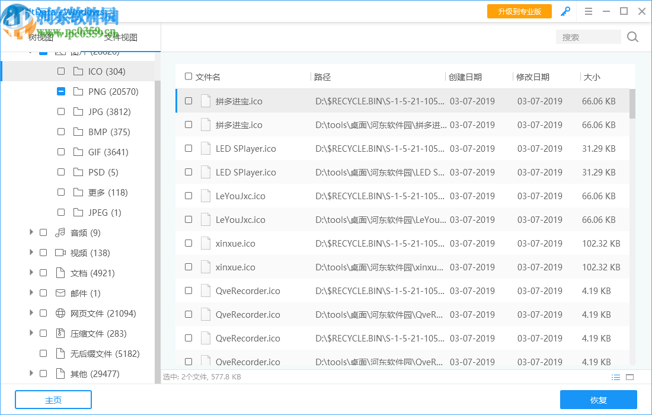Screen dimensions: 652x415
Task: Select the 音频 music note icon
Action: click(x=59, y=232)
